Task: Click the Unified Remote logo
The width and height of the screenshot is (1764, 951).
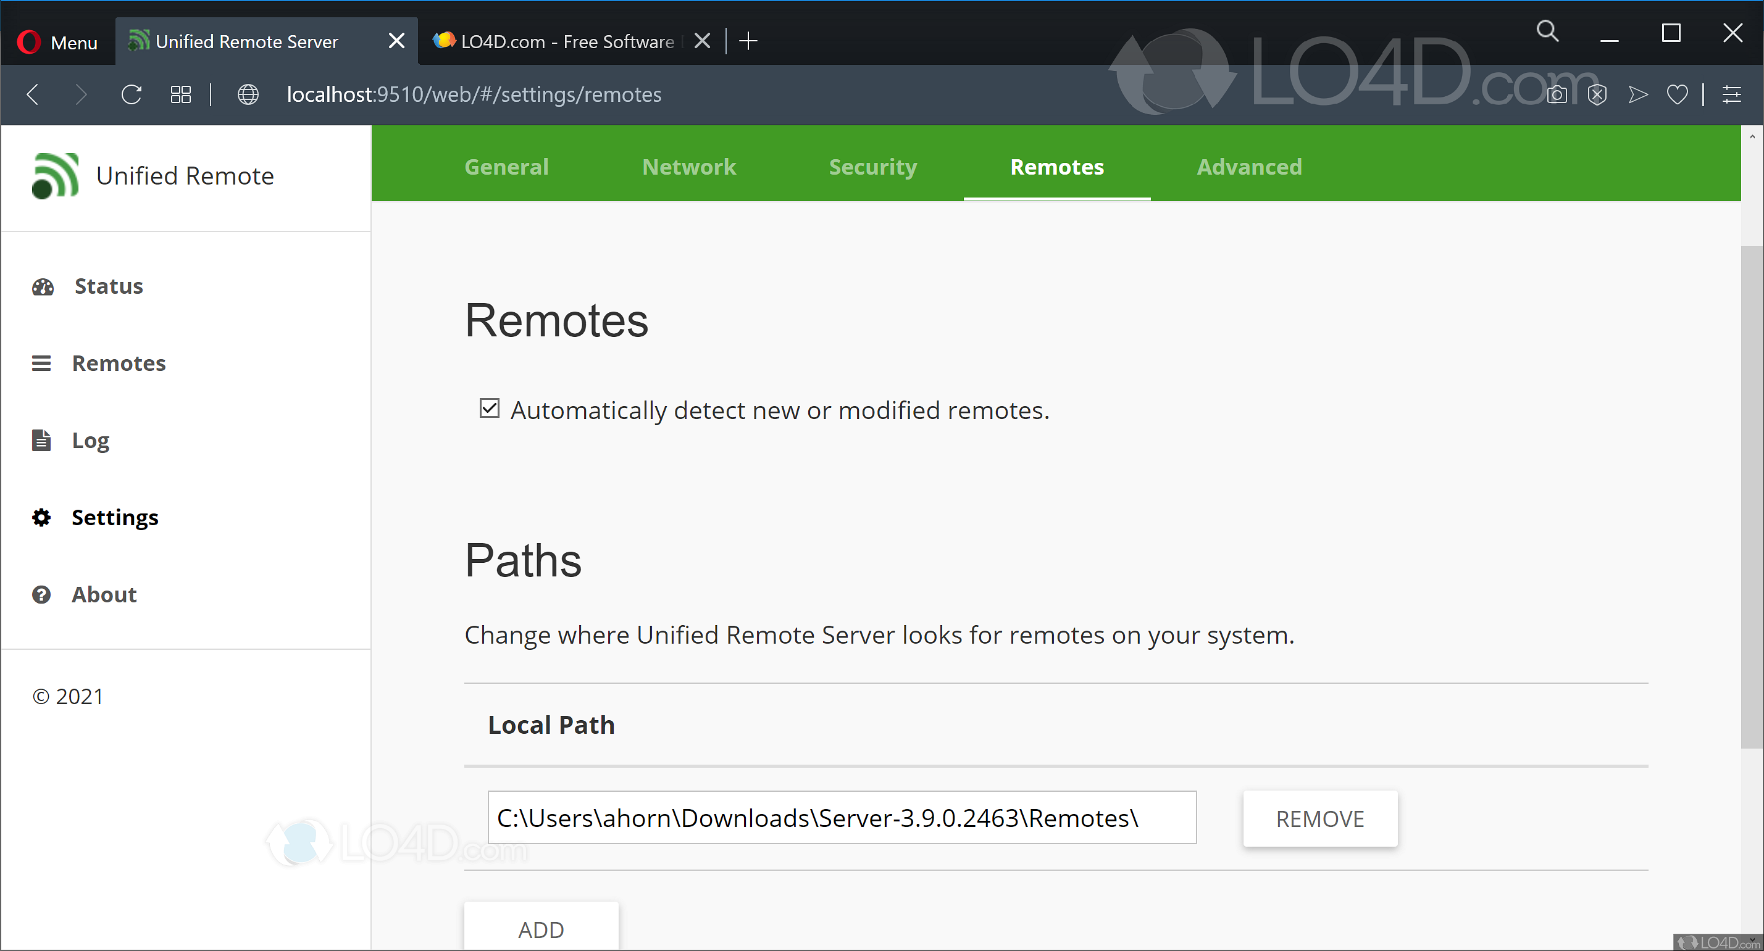Action: (56, 175)
